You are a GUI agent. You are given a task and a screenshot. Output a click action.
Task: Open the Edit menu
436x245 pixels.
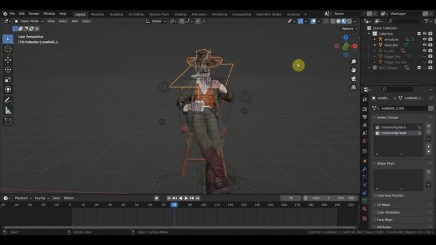pos(22,14)
